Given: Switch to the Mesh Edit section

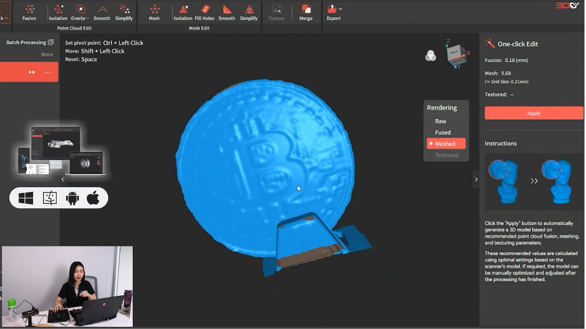Looking at the screenshot, I should point(200,28).
